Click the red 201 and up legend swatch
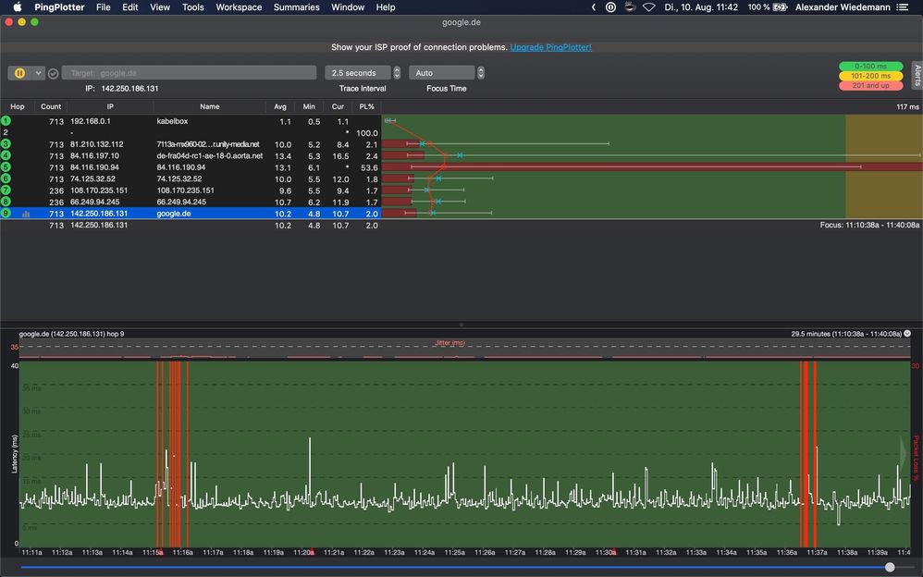The height and width of the screenshot is (577, 923). point(870,86)
